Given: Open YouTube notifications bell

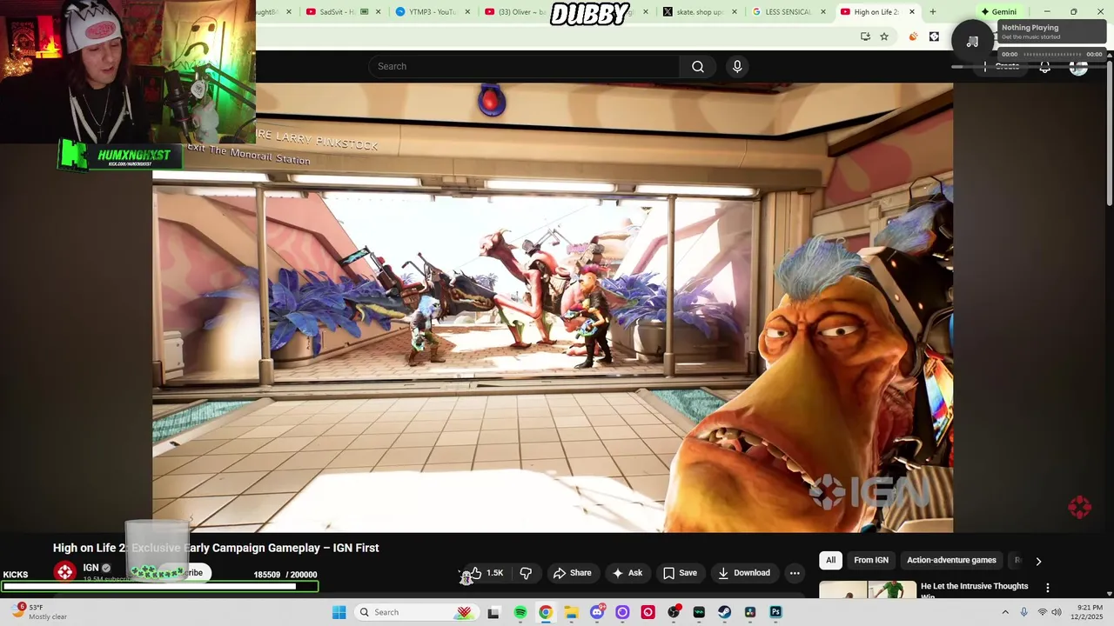Looking at the screenshot, I should tap(1044, 67).
